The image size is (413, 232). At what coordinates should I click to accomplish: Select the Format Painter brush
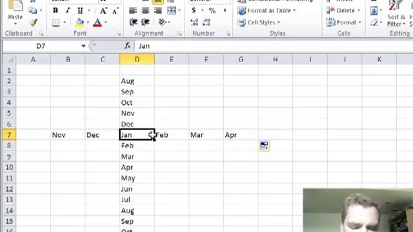[x=33, y=23]
